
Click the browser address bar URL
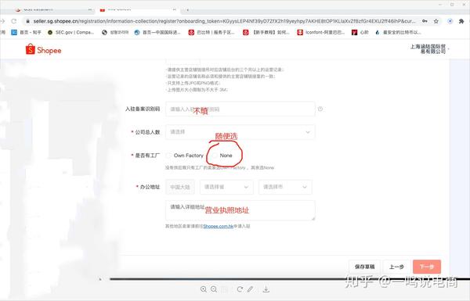pyautogui.click(x=224, y=21)
